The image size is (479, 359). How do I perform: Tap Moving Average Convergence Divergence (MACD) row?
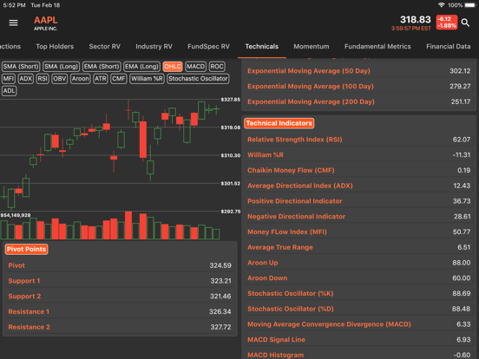pos(359,324)
